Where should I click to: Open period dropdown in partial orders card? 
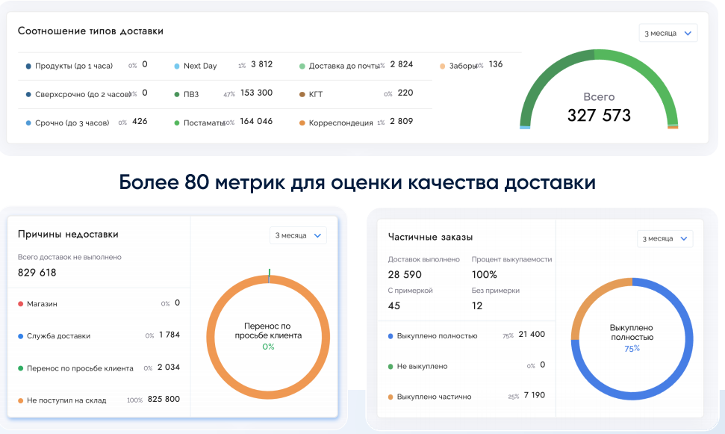(x=665, y=239)
